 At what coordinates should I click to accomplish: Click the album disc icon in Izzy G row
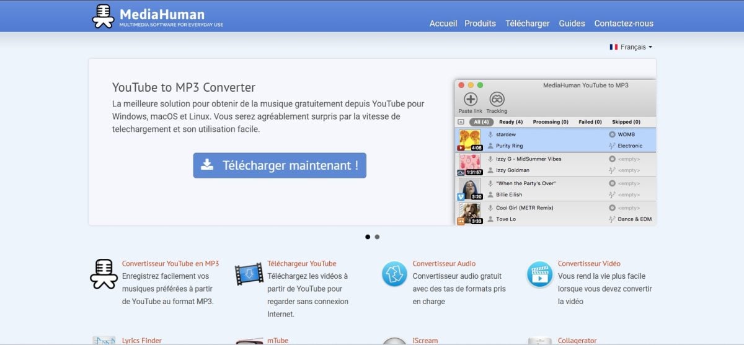(612, 159)
